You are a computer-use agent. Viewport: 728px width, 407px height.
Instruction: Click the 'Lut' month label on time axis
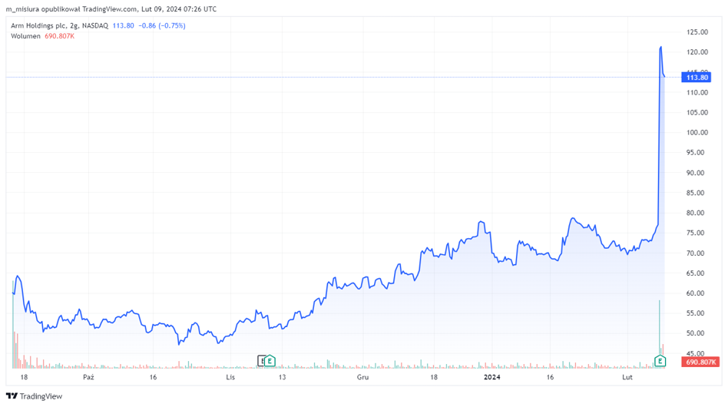627,377
